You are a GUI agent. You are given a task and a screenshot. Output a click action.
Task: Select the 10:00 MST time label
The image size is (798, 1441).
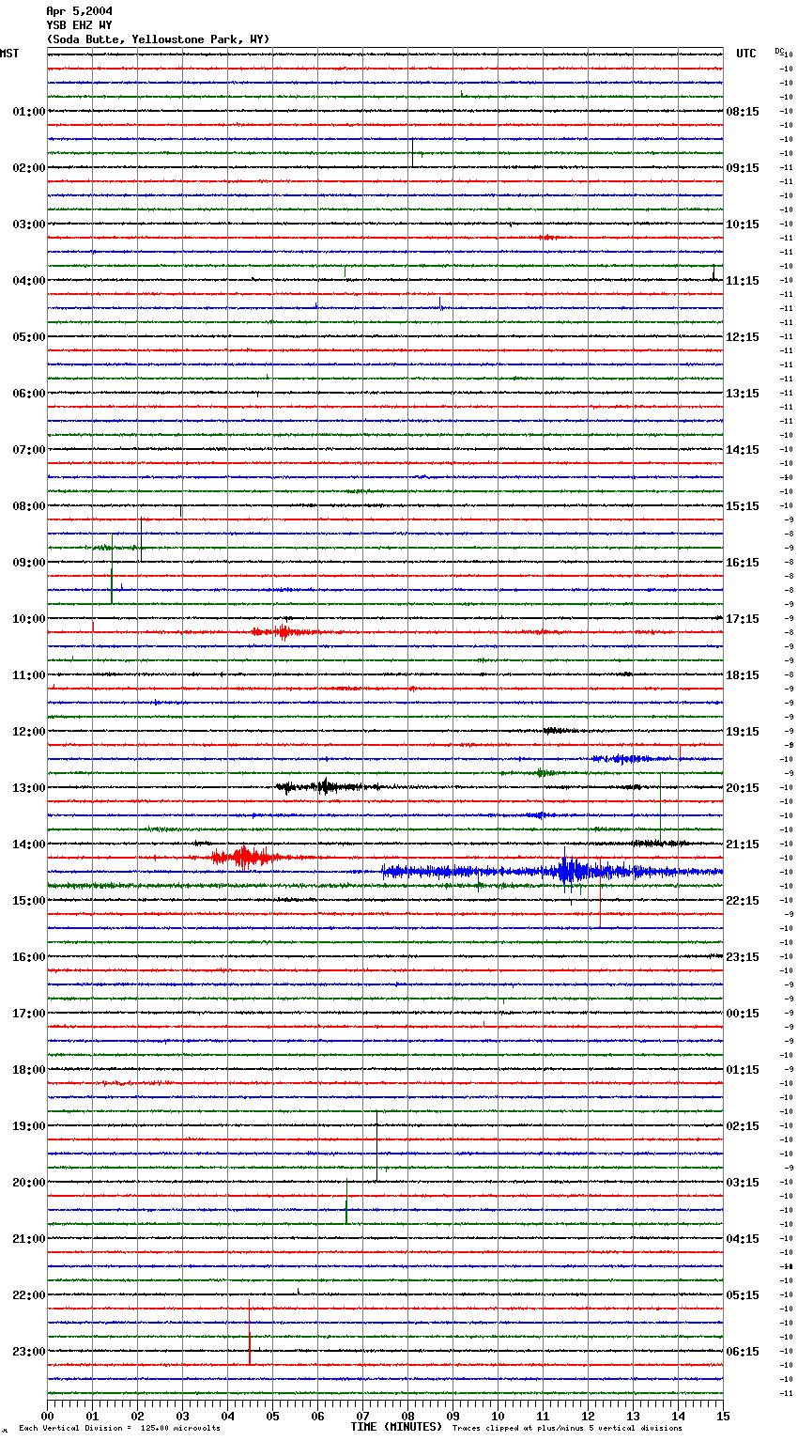28,619
